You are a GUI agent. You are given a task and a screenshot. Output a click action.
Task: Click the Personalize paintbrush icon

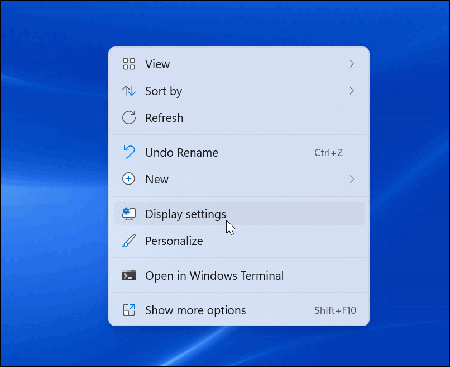tap(129, 241)
